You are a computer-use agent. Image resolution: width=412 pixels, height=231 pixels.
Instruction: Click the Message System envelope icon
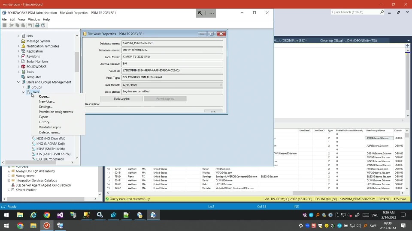[x=24, y=41]
